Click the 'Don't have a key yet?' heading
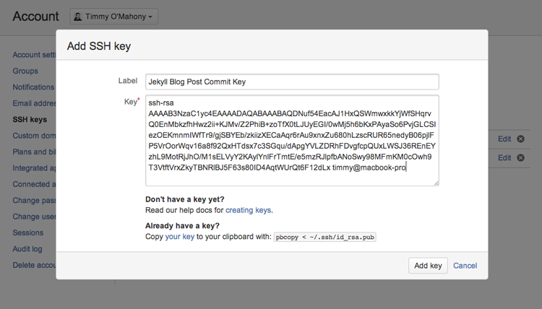542x309 pixels. 185,199
